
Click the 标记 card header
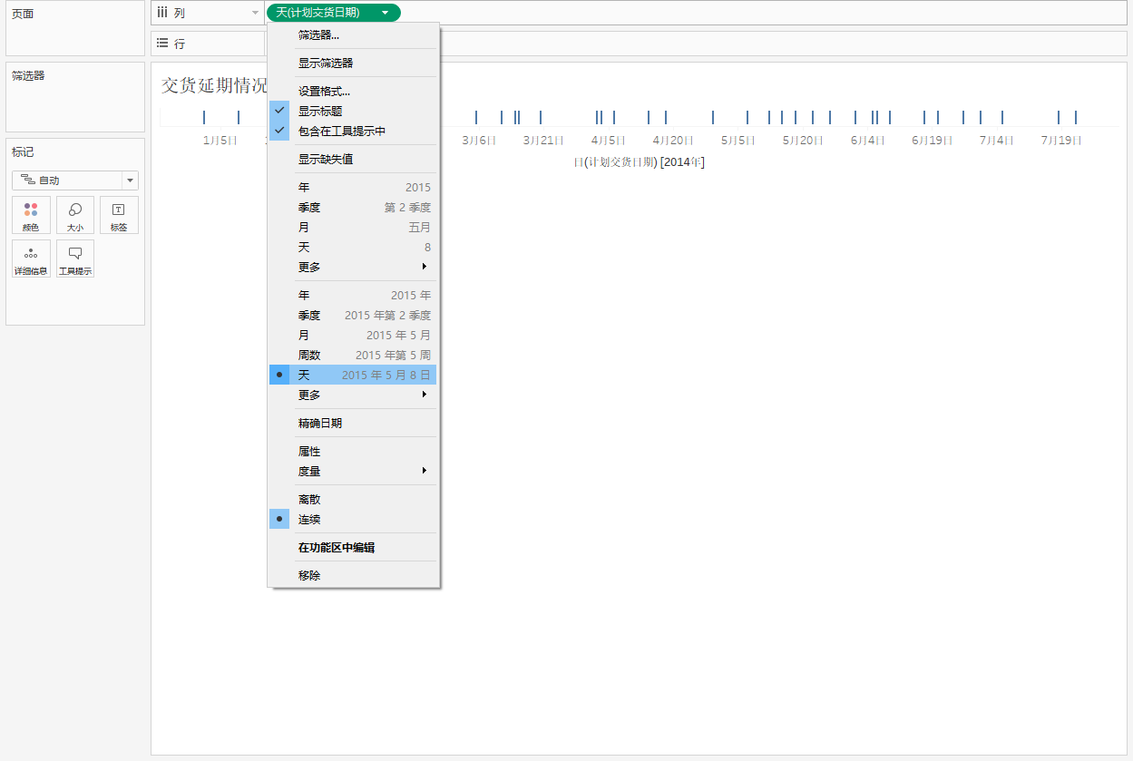click(x=23, y=152)
